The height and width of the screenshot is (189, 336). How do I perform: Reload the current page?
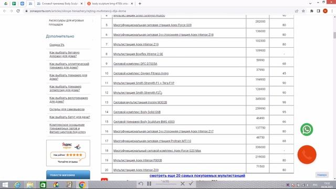click(18, 11)
